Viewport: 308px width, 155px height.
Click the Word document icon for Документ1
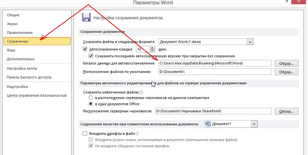coord(207,124)
